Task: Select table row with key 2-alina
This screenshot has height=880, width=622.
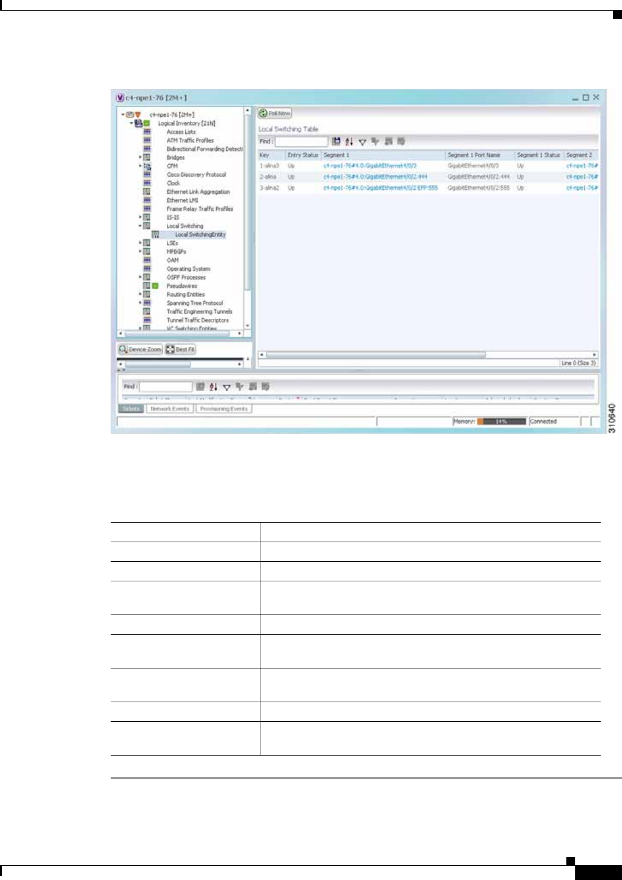Action: (428, 177)
